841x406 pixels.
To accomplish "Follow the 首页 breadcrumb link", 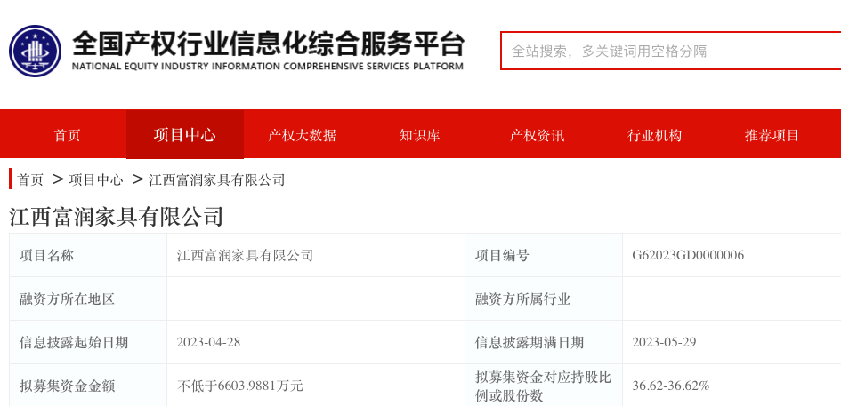I will tap(30, 180).
